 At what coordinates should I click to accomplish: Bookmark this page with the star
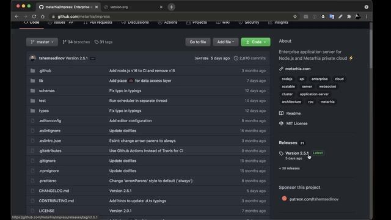coord(295,16)
